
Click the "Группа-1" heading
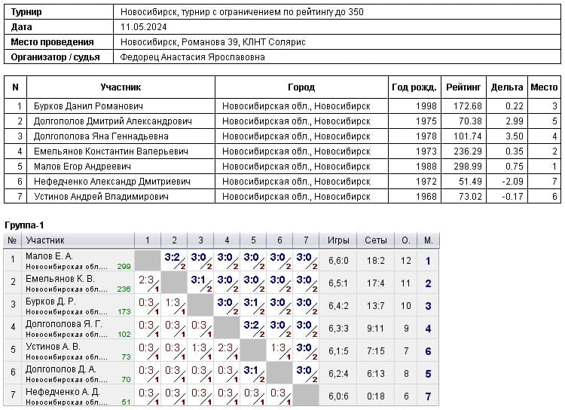[24, 225]
